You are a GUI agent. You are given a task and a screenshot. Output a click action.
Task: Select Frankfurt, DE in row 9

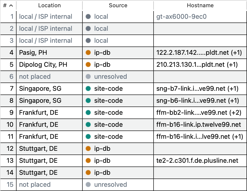pyautogui.click(x=39, y=113)
